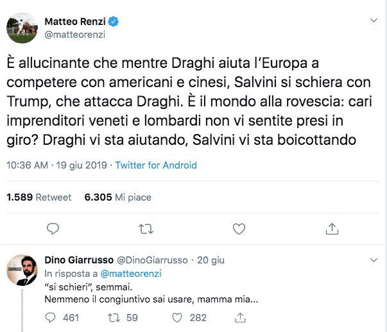Share Dino Giarrusso's reply
The height and width of the screenshot is (332, 387).
click(x=240, y=317)
